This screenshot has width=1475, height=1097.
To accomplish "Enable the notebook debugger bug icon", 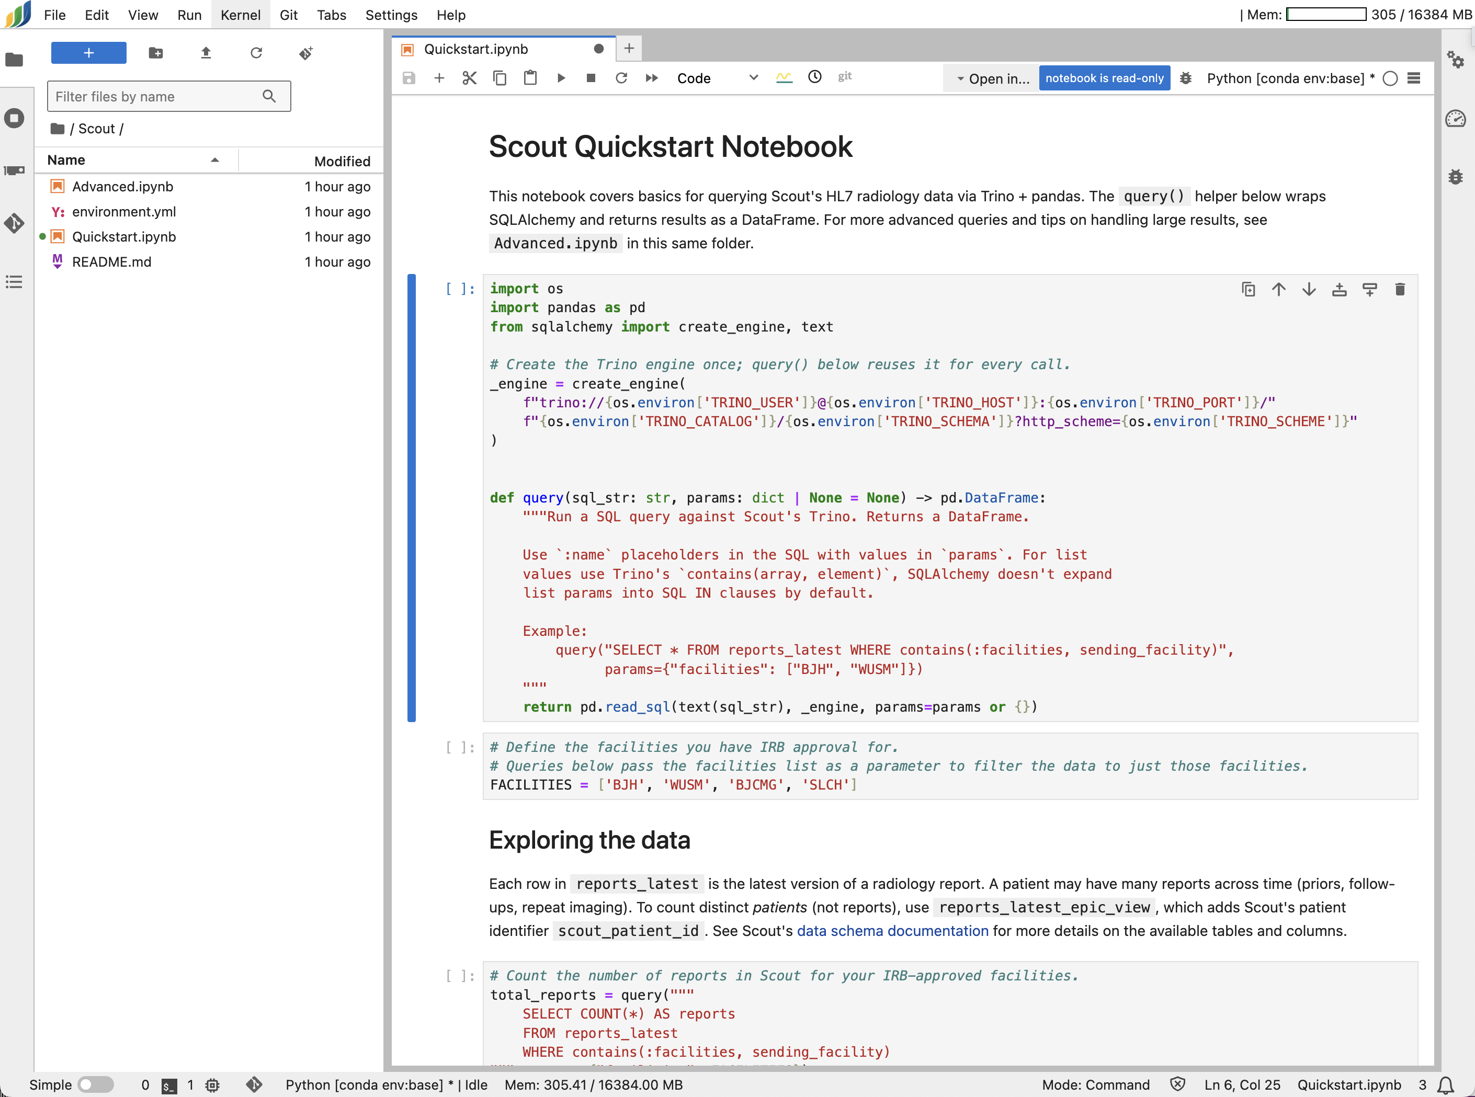I will 1185,78.
